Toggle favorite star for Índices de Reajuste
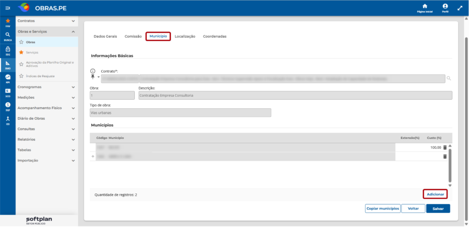The height and width of the screenshot is (227, 469). tap(21, 76)
